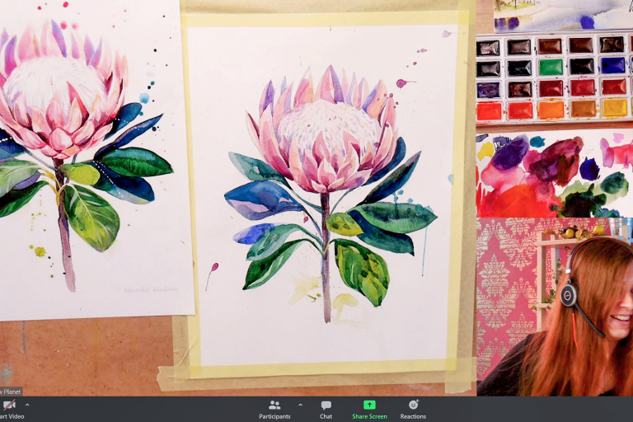Click the green Share Screen icon
Image resolution: width=633 pixels, height=422 pixels.
369,405
